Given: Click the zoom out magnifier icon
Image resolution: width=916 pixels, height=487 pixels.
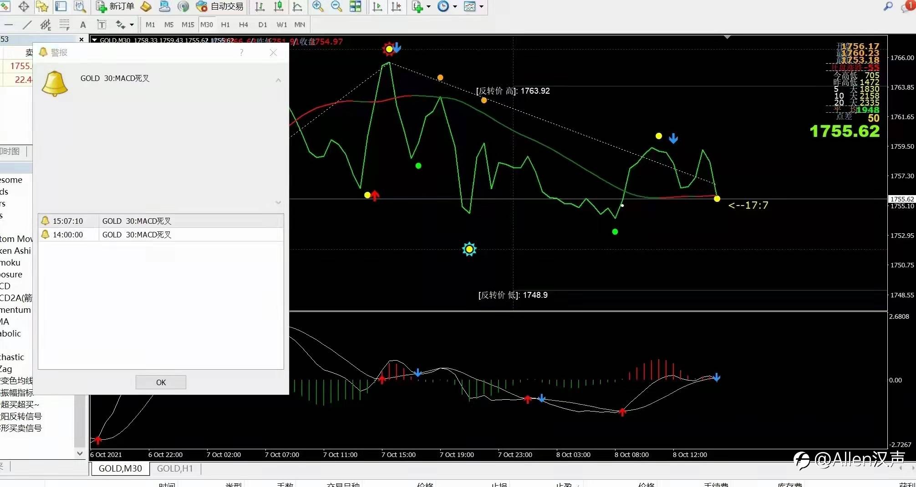Looking at the screenshot, I should click(336, 6).
